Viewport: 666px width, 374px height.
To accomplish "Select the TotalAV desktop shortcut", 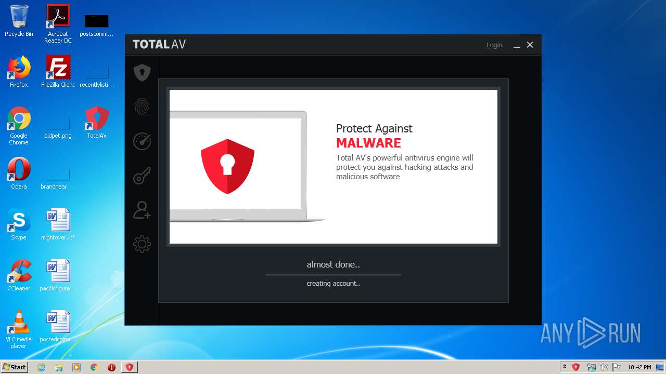I will 97,123.
